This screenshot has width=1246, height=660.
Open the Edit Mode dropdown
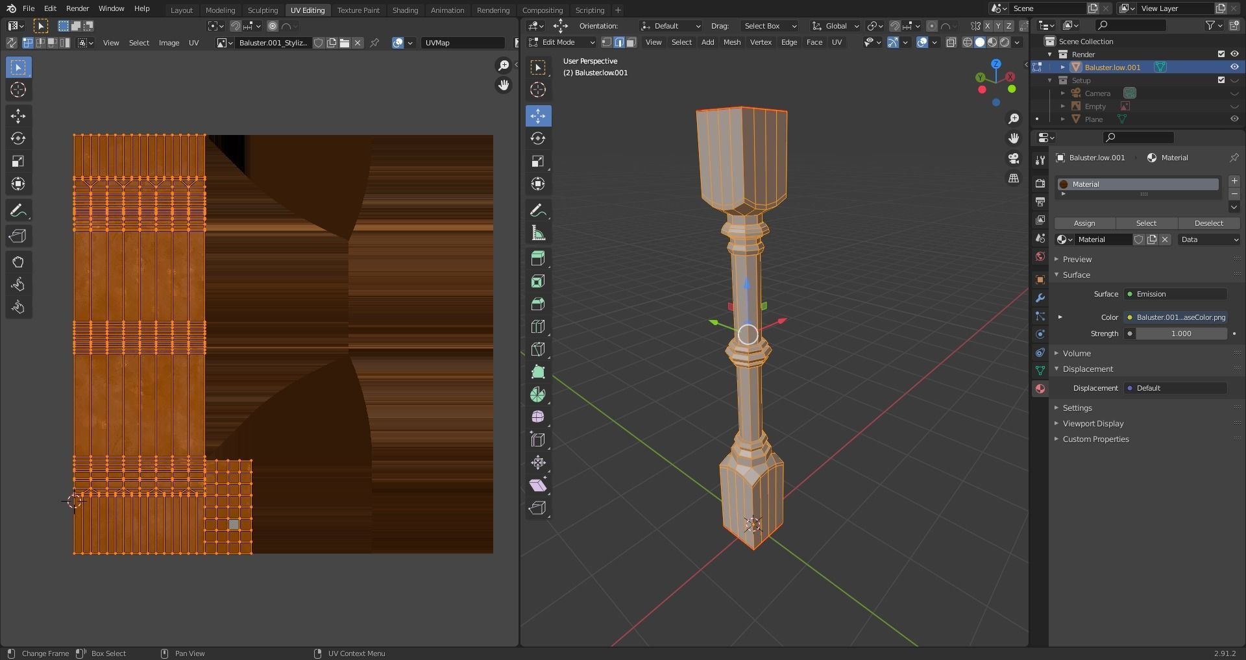[x=561, y=42]
